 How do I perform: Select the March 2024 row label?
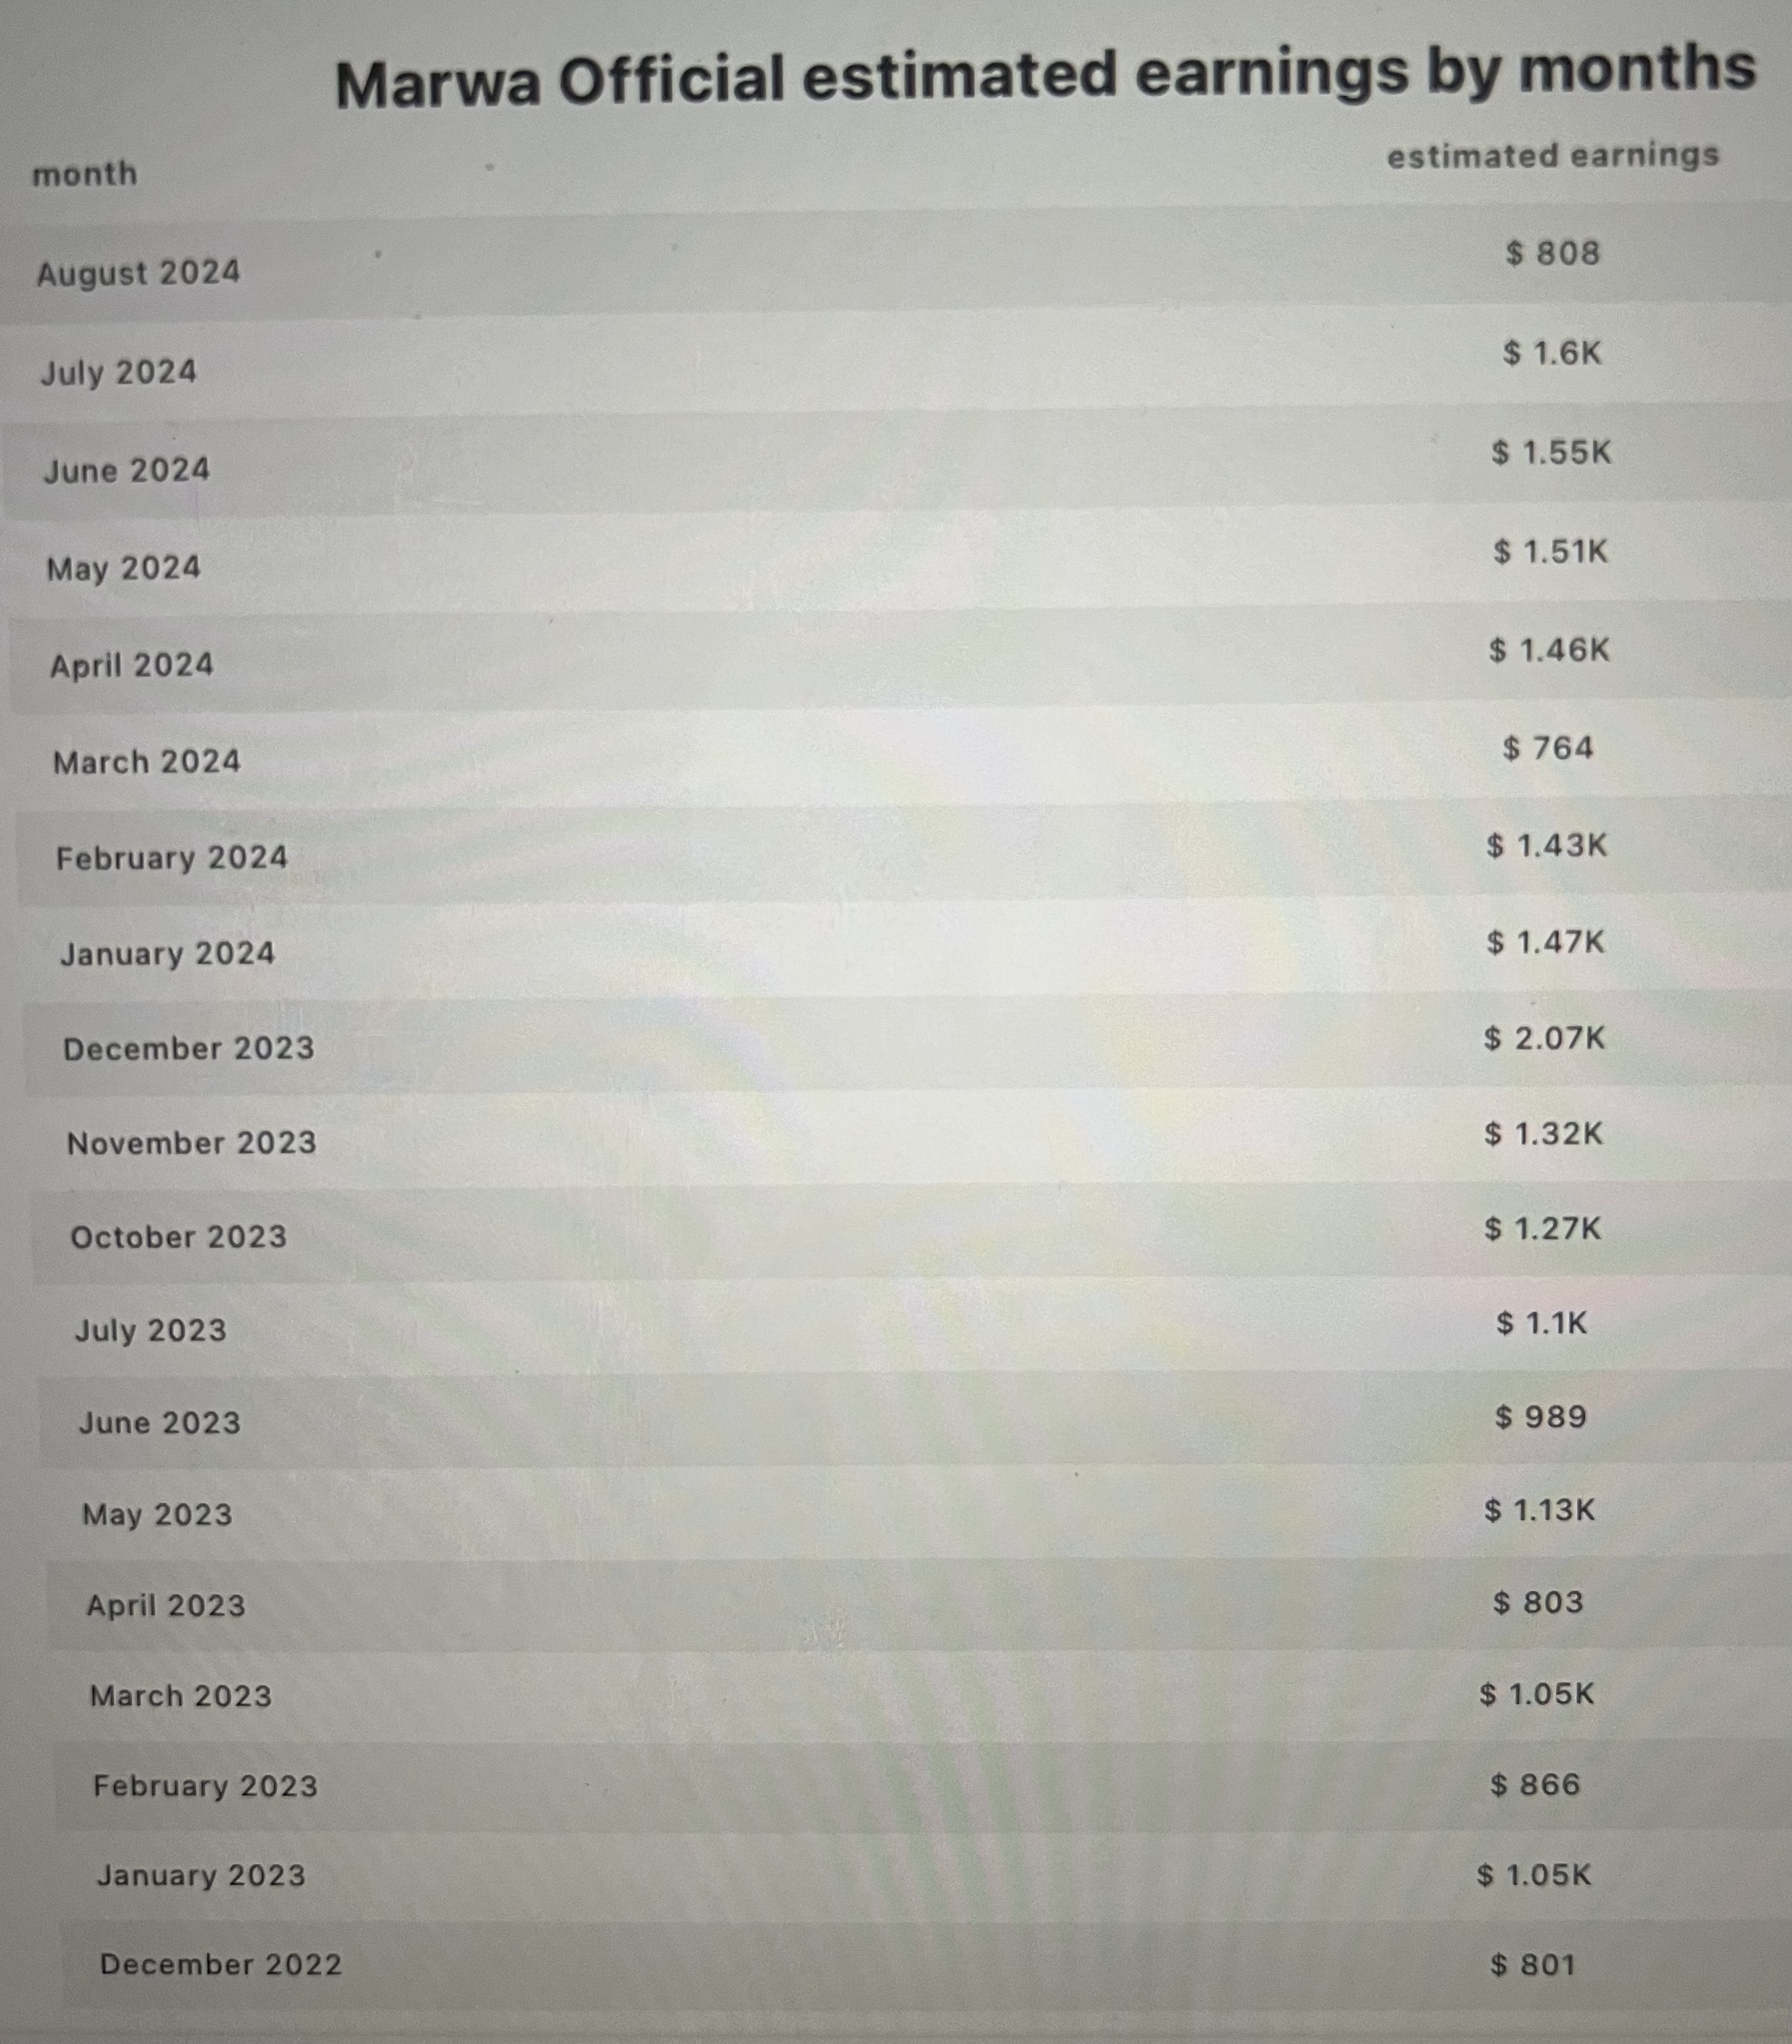[147, 762]
